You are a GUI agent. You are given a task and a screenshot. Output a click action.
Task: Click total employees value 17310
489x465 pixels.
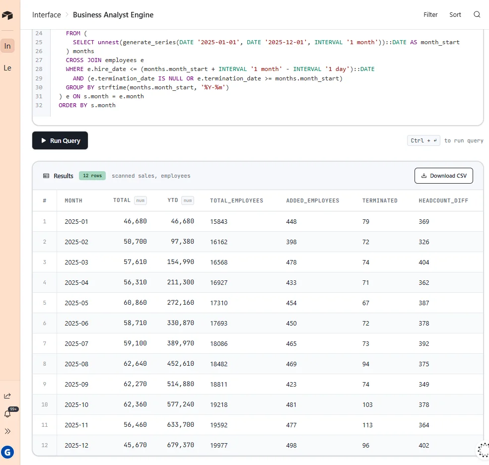218,303
